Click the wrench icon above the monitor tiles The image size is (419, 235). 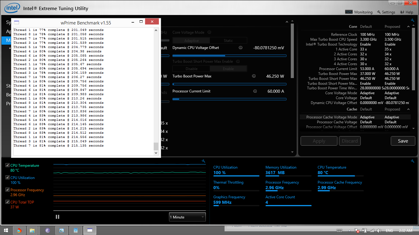click(413, 161)
